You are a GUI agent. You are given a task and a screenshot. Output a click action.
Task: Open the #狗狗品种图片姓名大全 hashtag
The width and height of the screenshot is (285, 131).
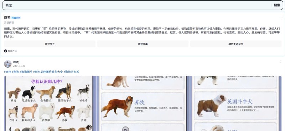click(x=48, y=72)
